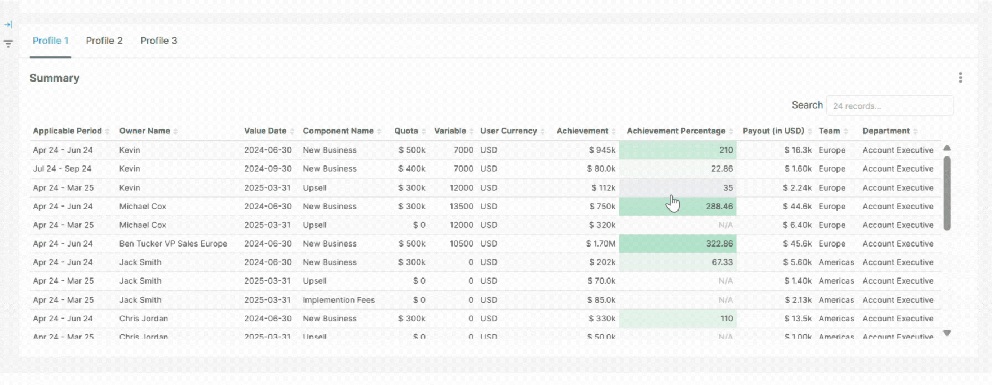The width and height of the screenshot is (992, 385).
Task: Click the table scrollbar up arrow
Action: (x=947, y=148)
